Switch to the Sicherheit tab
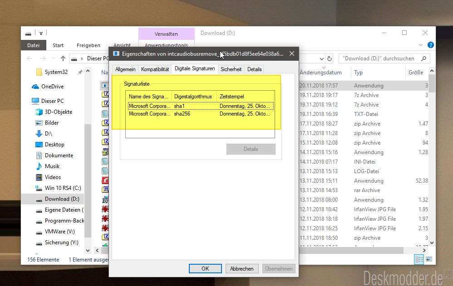The image size is (453, 286). coord(231,69)
